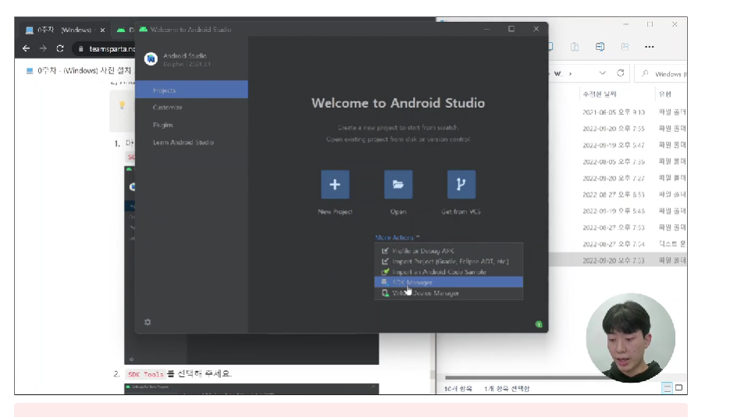Close the 0주차 (Windows) browser tab
Image resolution: width=730 pixels, height=417 pixels.
[102, 30]
